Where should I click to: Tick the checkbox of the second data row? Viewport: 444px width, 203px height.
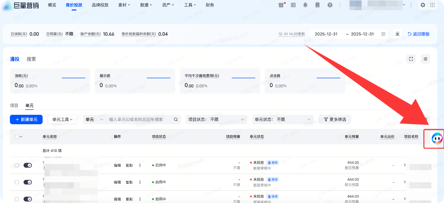[x=16, y=182]
